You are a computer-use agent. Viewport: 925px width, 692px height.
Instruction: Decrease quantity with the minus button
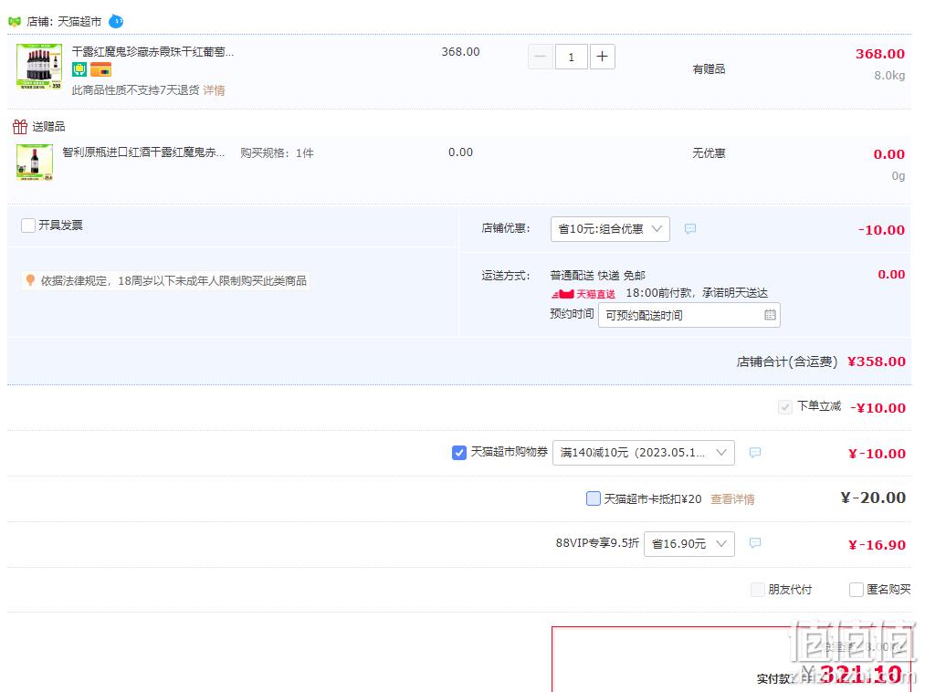coord(540,57)
